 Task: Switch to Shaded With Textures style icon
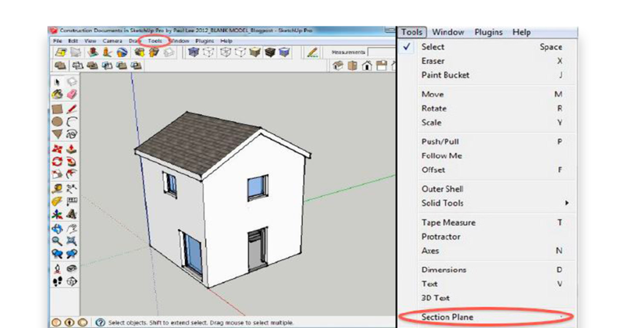pyautogui.click(x=270, y=53)
